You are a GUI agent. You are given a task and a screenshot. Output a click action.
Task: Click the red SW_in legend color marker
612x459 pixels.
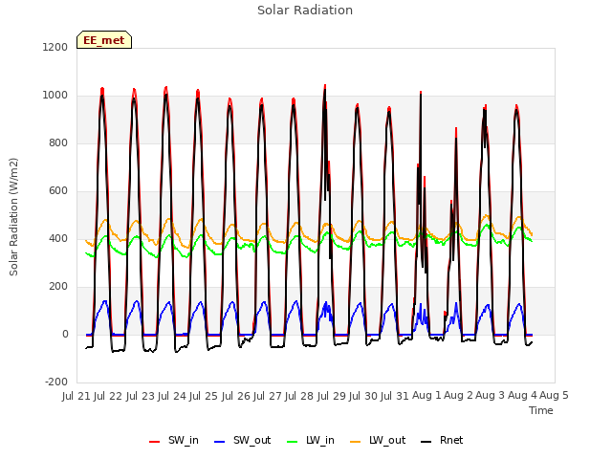coord(155,442)
